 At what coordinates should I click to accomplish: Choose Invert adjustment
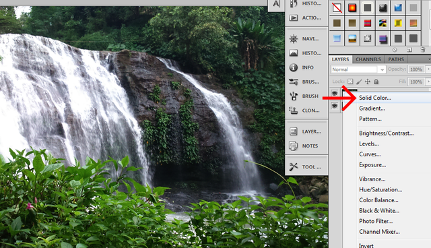(x=366, y=245)
